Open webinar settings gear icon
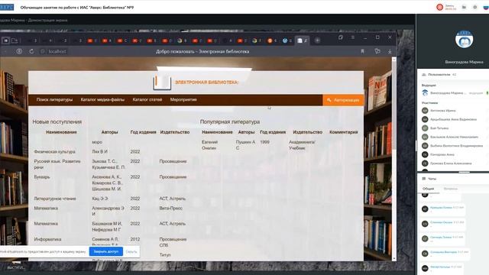The width and height of the screenshot is (489, 275). pyautogui.click(x=475, y=7)
